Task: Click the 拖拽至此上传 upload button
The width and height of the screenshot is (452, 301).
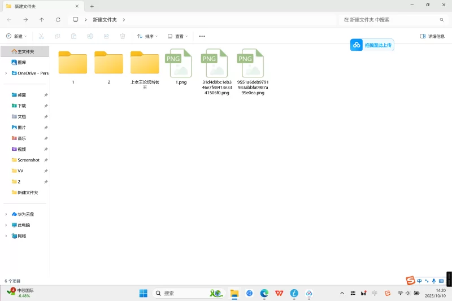Action: (x=372, y=45)
